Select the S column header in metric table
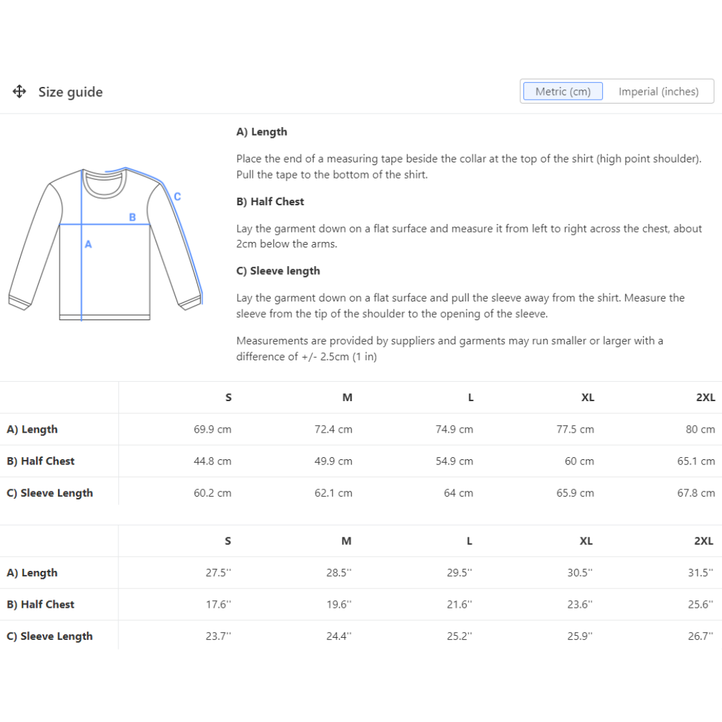The width and height of the screenshot is (722, 722). pyautogui.click(x=229, y=397)
